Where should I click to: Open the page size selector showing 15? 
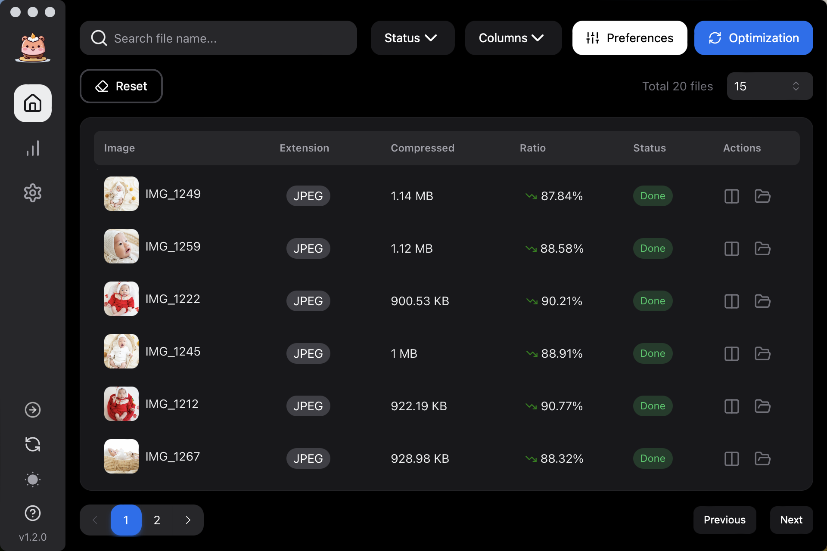coord(769,86)
